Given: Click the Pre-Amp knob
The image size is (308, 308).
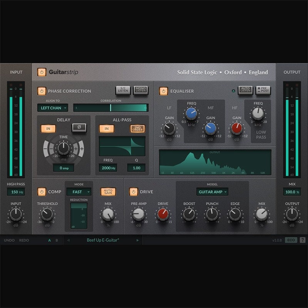Looking at the screenshot, I should (139, 214).
